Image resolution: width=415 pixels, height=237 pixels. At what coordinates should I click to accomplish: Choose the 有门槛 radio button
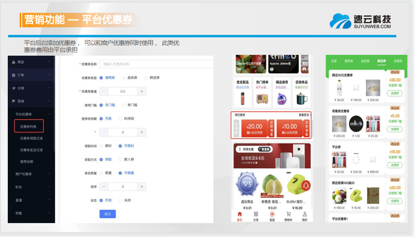124,105
